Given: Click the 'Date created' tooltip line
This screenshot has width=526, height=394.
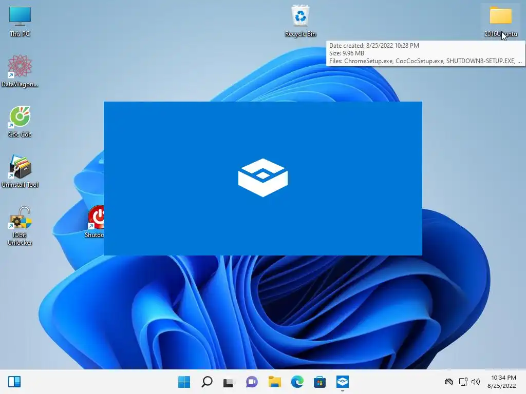Looking at the screenshot, I should pyautogui.click(x=374, y=46).
